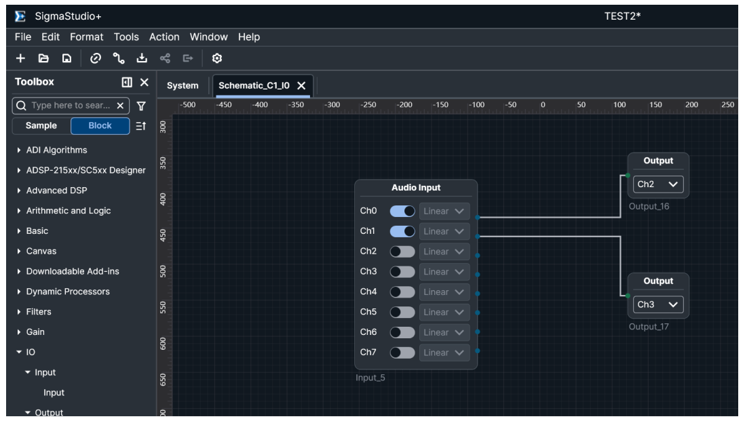This screenshot has width=745, height=421.
Task: Dock the Toolbox panel icon
Action: coord(127,82)
